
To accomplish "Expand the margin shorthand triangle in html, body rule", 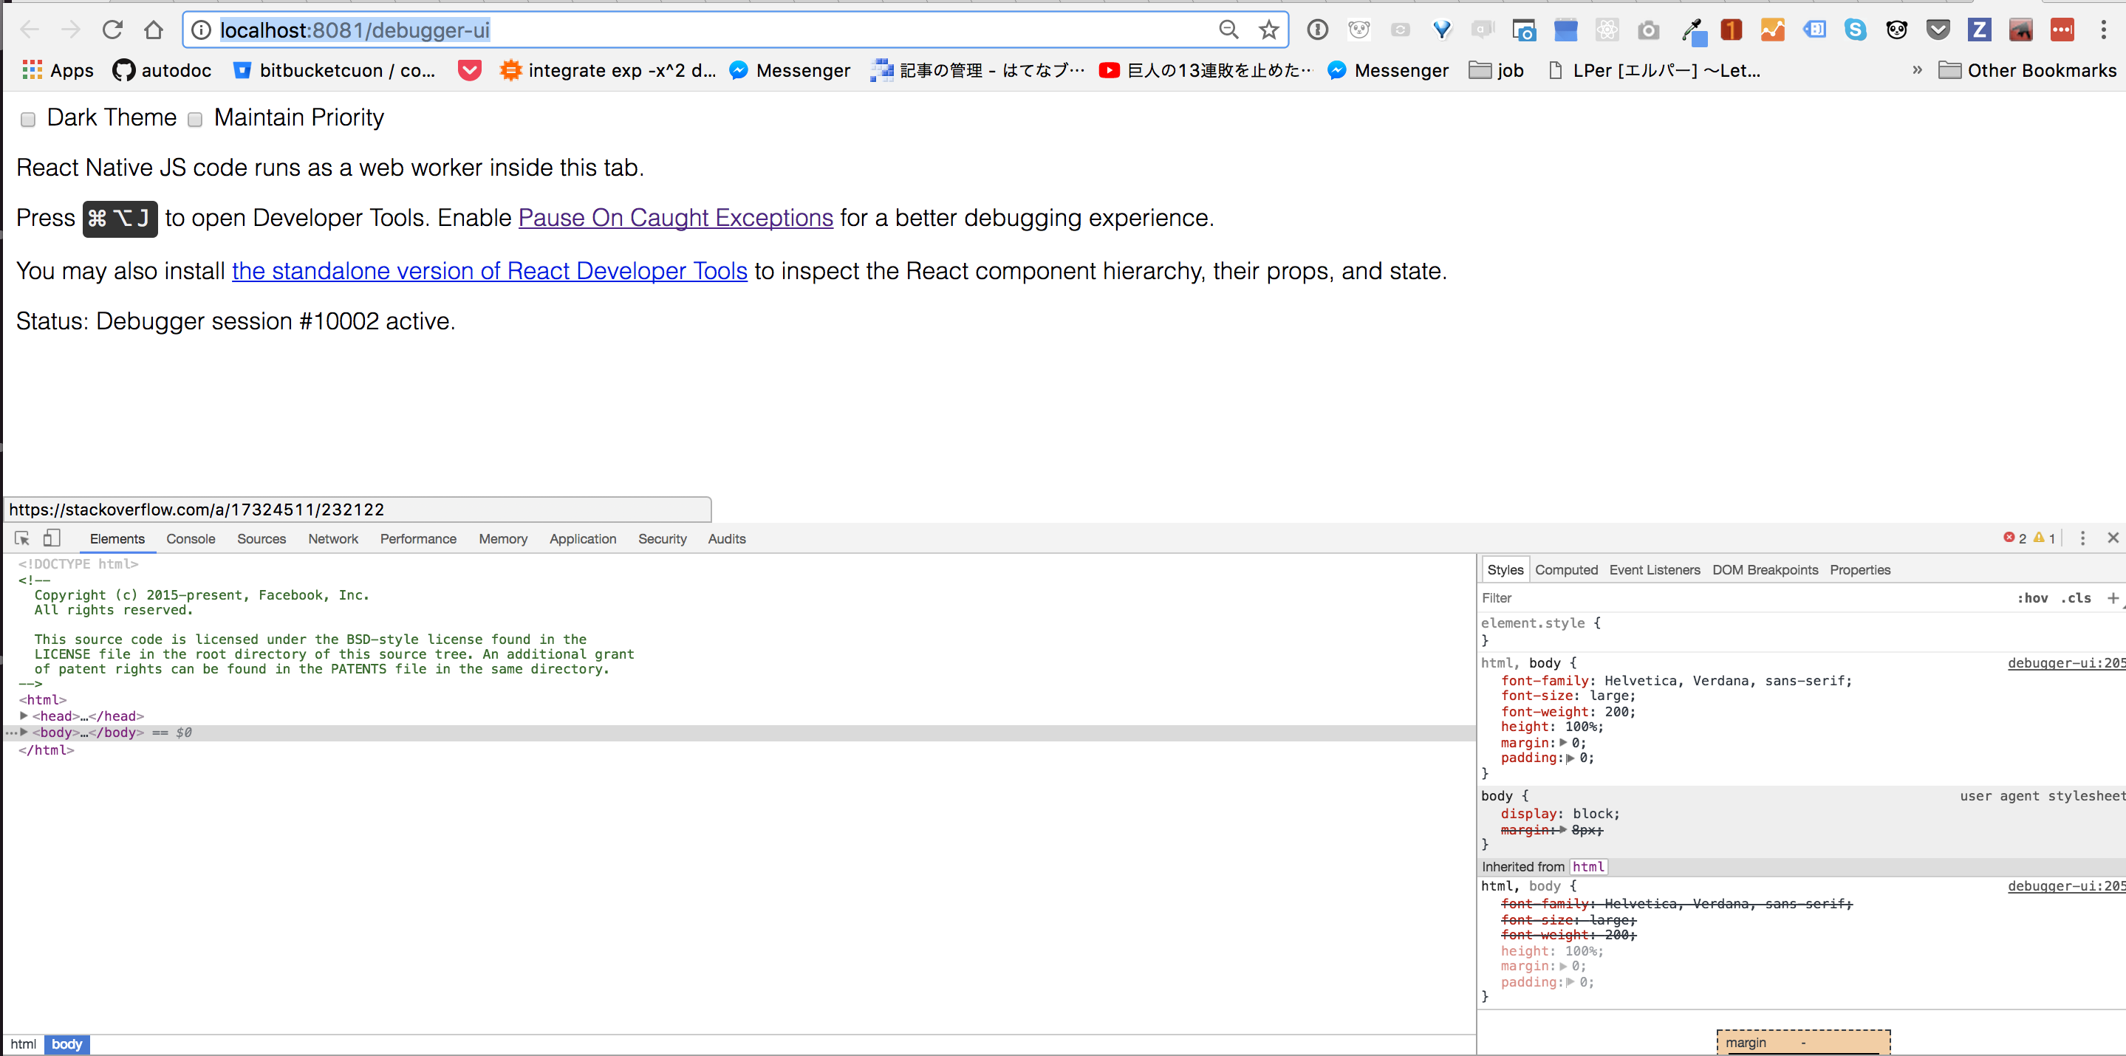I will (x=1562, y=742).
